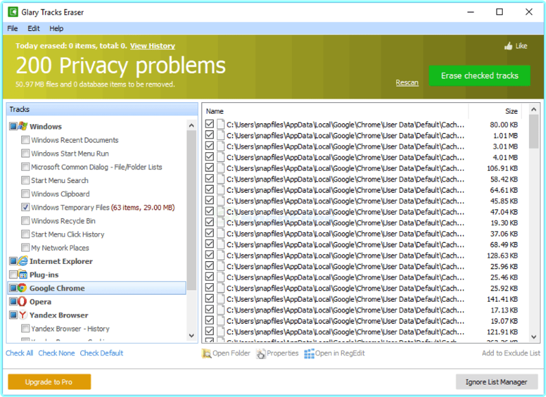This screenshot has width=546, height=397.
Task: Click the thumbs-up Like icon
Action: coord(508,46)
